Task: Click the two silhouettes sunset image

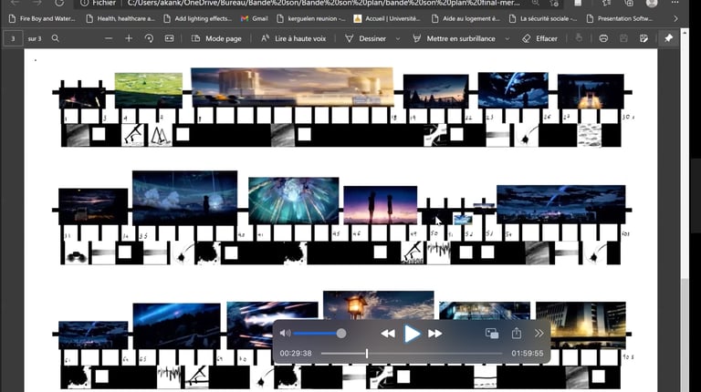Action: click(x=381, y=205)
